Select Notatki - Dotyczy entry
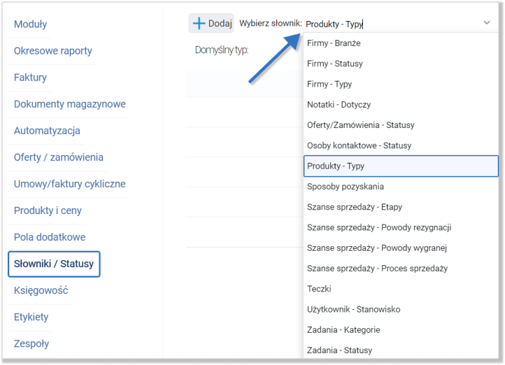The height and width of the screenshot is (365, 505). coord(339,104)
